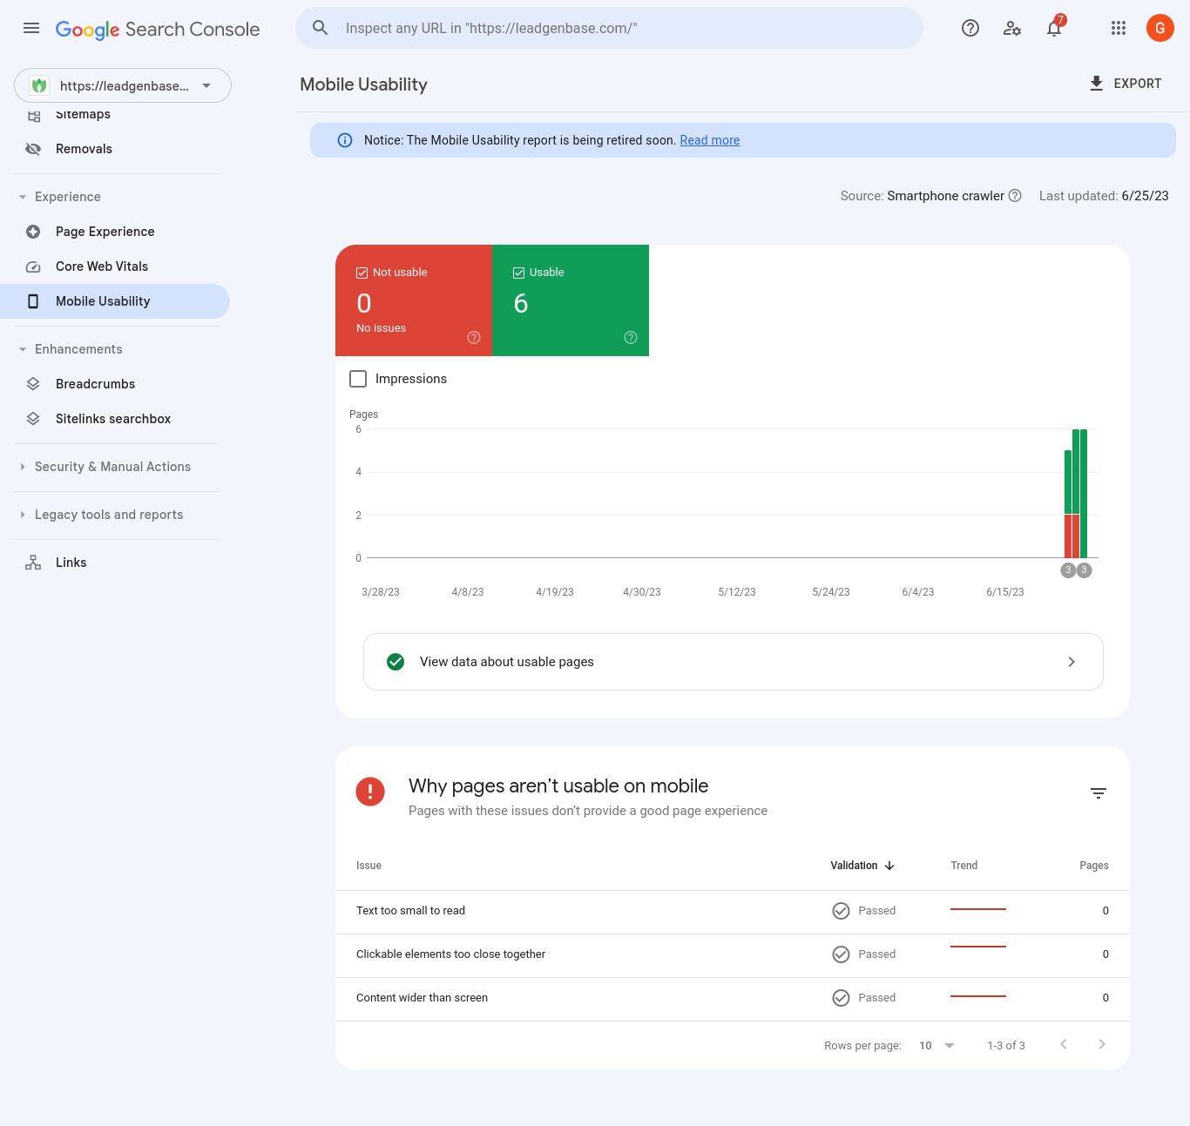Screen dimensions: 1190x1126
Task: Open the users and settings icon
Action: click(x=1011, y=28)
